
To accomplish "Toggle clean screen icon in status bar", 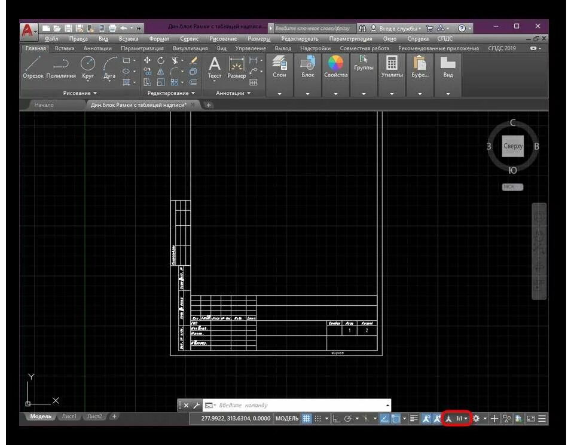I will (x=531, y=419).
